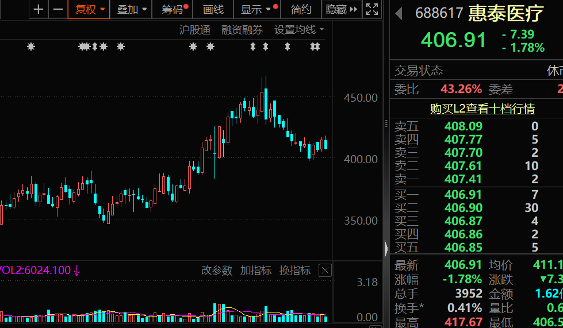Click the first event marker above the chart
The height and width of the screenshot is (328, 563).
click(31, 47)
